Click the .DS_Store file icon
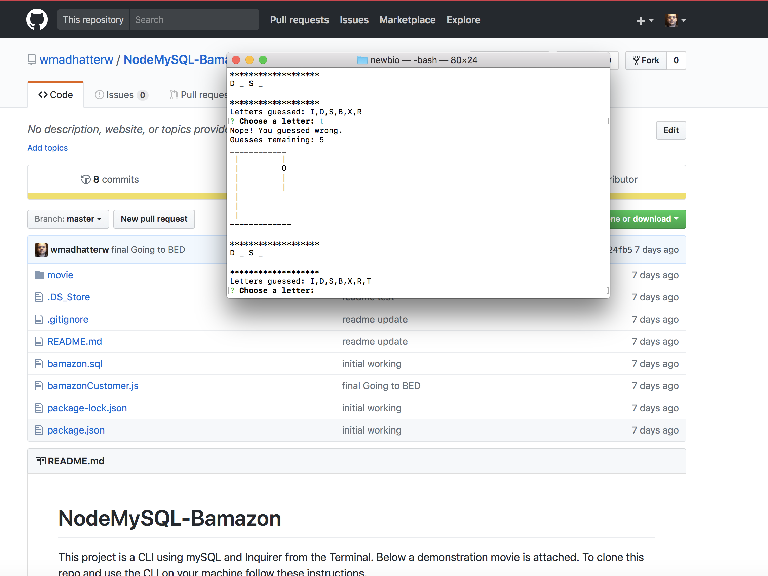Viewport: 768px width, 576px height. [x=39, y=297]
